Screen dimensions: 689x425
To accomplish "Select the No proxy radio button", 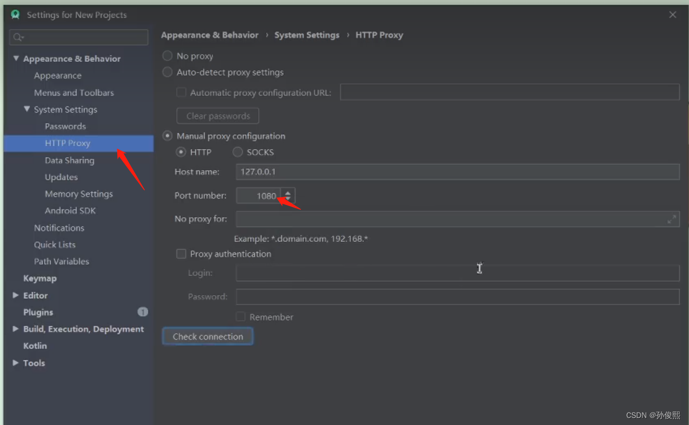I will tap(168, 56).
